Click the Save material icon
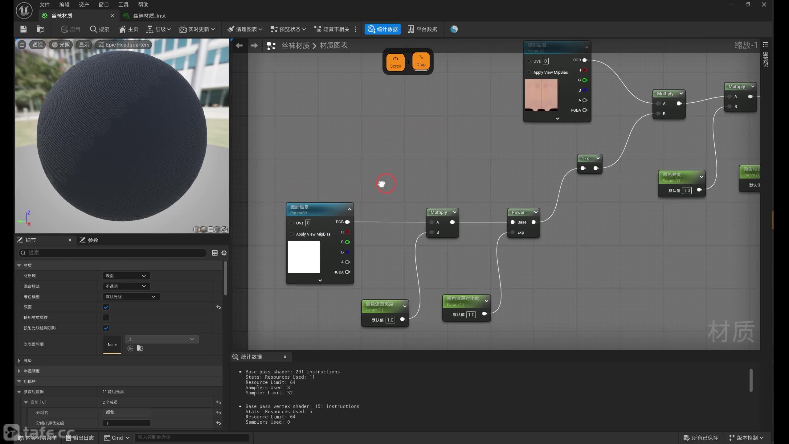 tap(23, 29)
